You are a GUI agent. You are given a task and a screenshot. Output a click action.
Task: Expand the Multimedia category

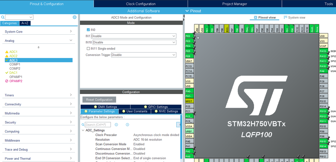tap(38, 113)
